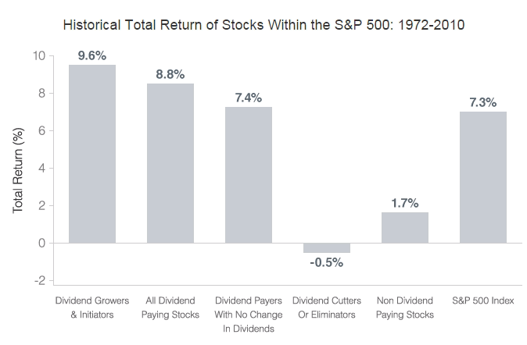Click the Dividend Growers & Initiators bar

92,154
